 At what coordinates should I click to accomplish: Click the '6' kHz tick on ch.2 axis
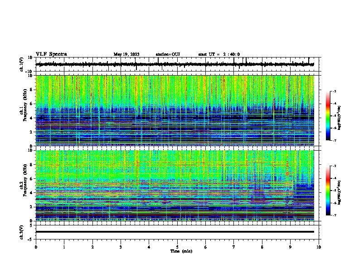tap(31, 179)
